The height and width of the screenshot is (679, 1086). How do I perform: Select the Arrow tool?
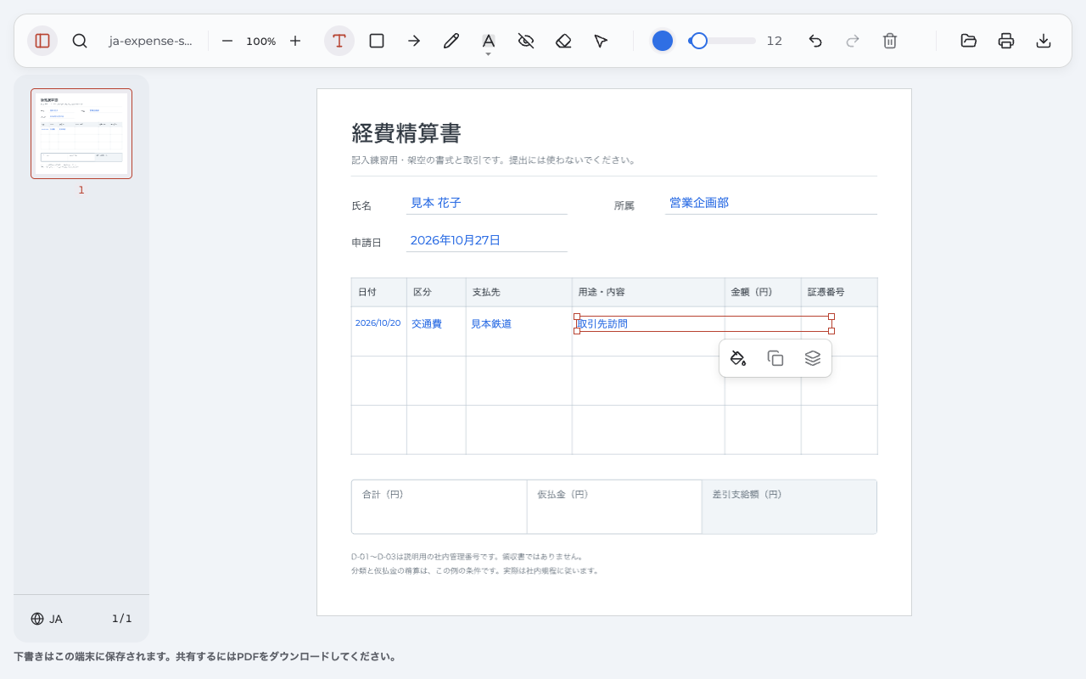pos(414,41)
